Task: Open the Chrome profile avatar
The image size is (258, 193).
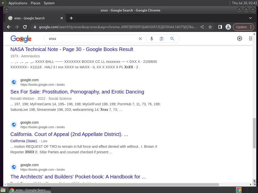Action: click(x=228, y=27)
